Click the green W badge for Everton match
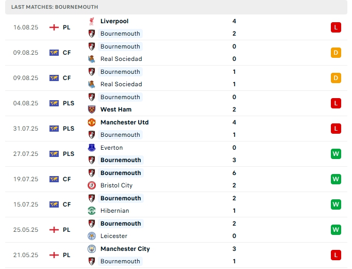 336,154
